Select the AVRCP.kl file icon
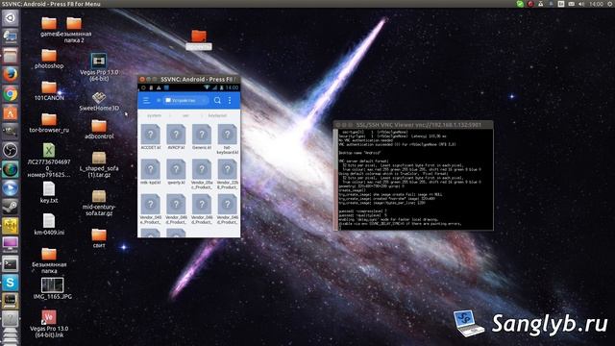The height and width of the screenshot is (346, 615). (x=176, y=135)
